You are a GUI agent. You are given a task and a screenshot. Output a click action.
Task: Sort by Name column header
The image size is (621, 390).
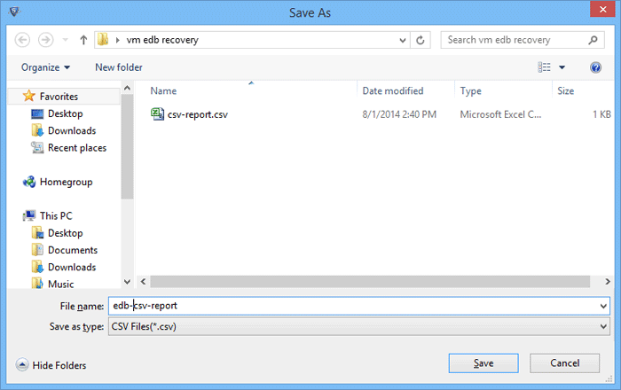pos(163,91)
